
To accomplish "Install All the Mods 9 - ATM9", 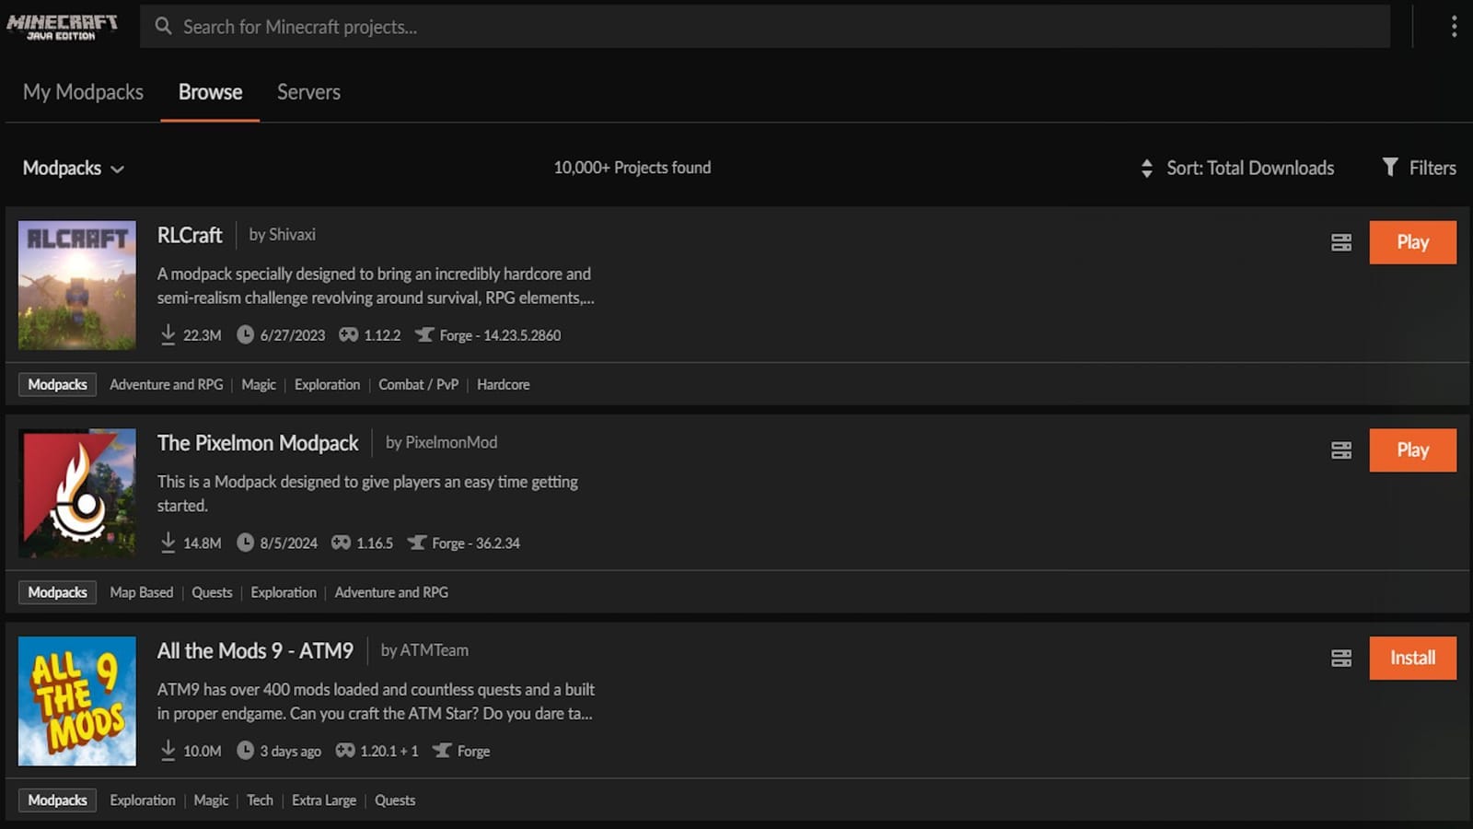I will pyautogui.click(x=1412, y=658).
